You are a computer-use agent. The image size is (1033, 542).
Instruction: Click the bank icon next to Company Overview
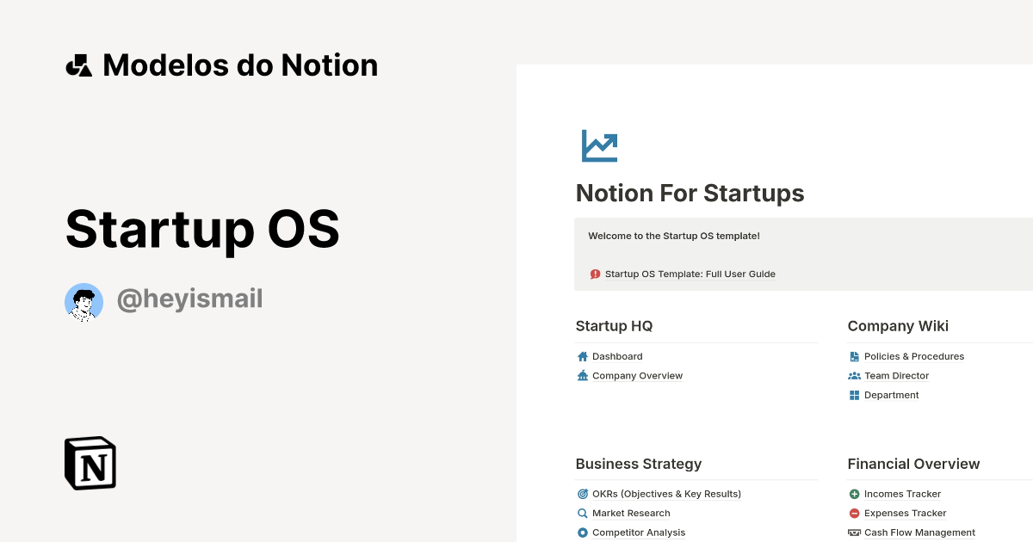tap(583, 375)
